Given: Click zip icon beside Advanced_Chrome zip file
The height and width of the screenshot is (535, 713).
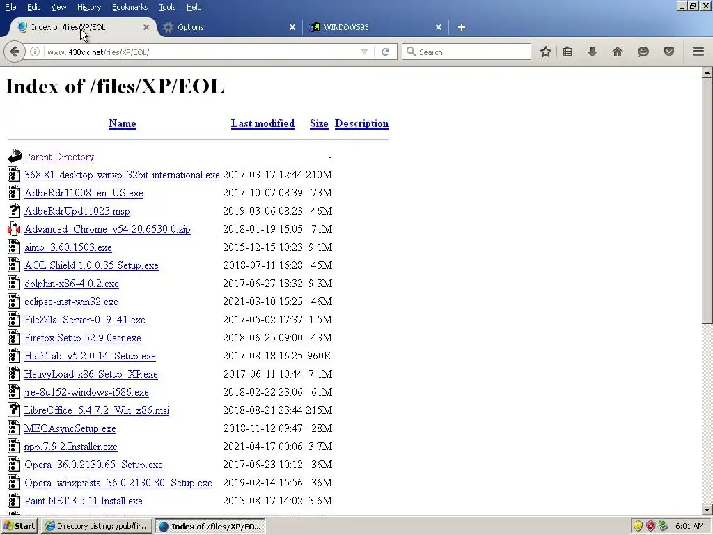Looking at the screenshot, I should [14, 228].
